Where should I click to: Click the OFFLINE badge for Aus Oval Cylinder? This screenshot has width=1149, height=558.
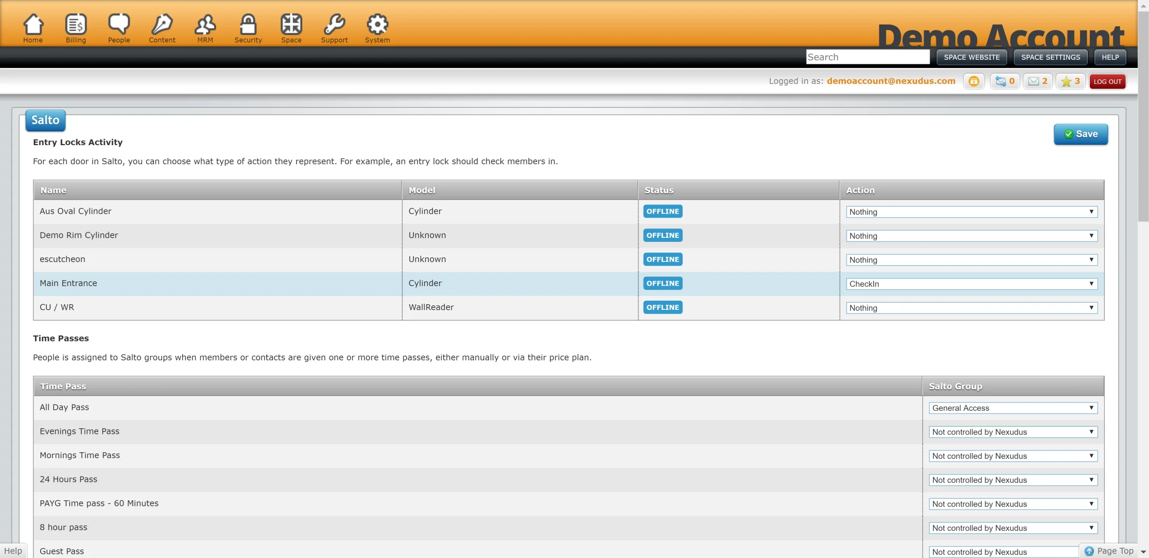pos(663,212)
